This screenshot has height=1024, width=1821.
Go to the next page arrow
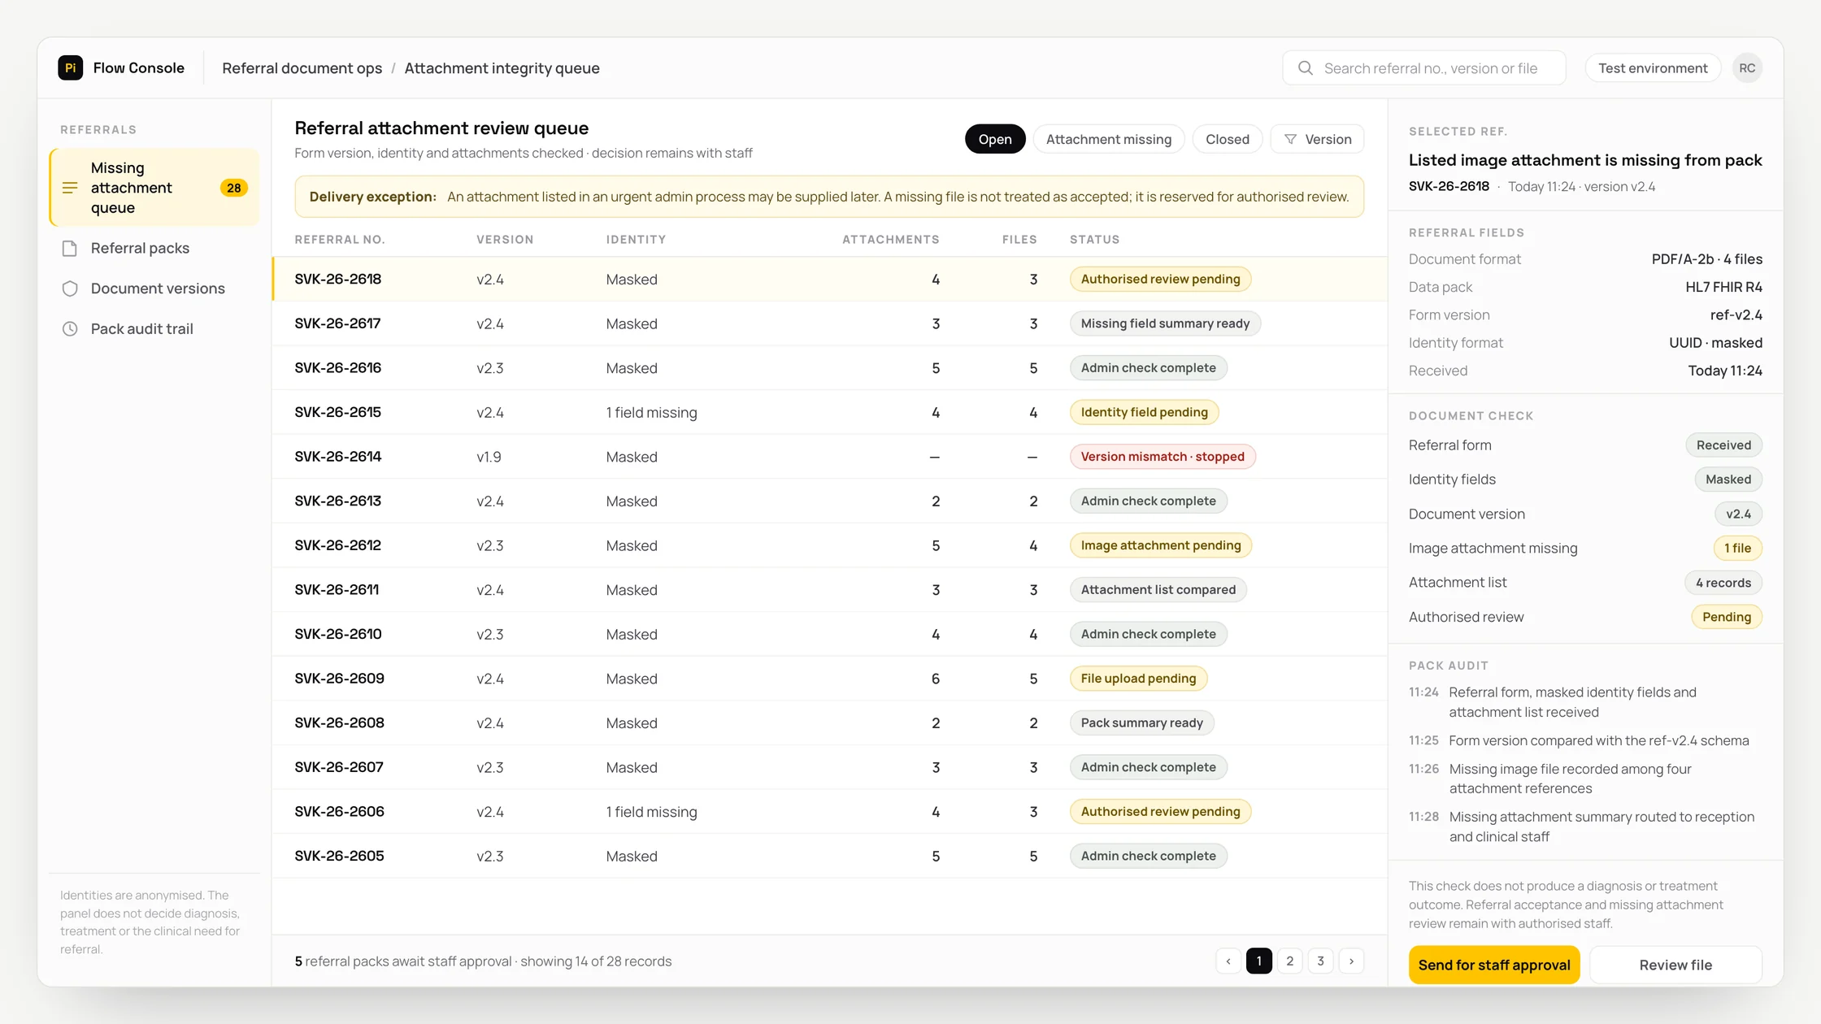[1351, 961]
